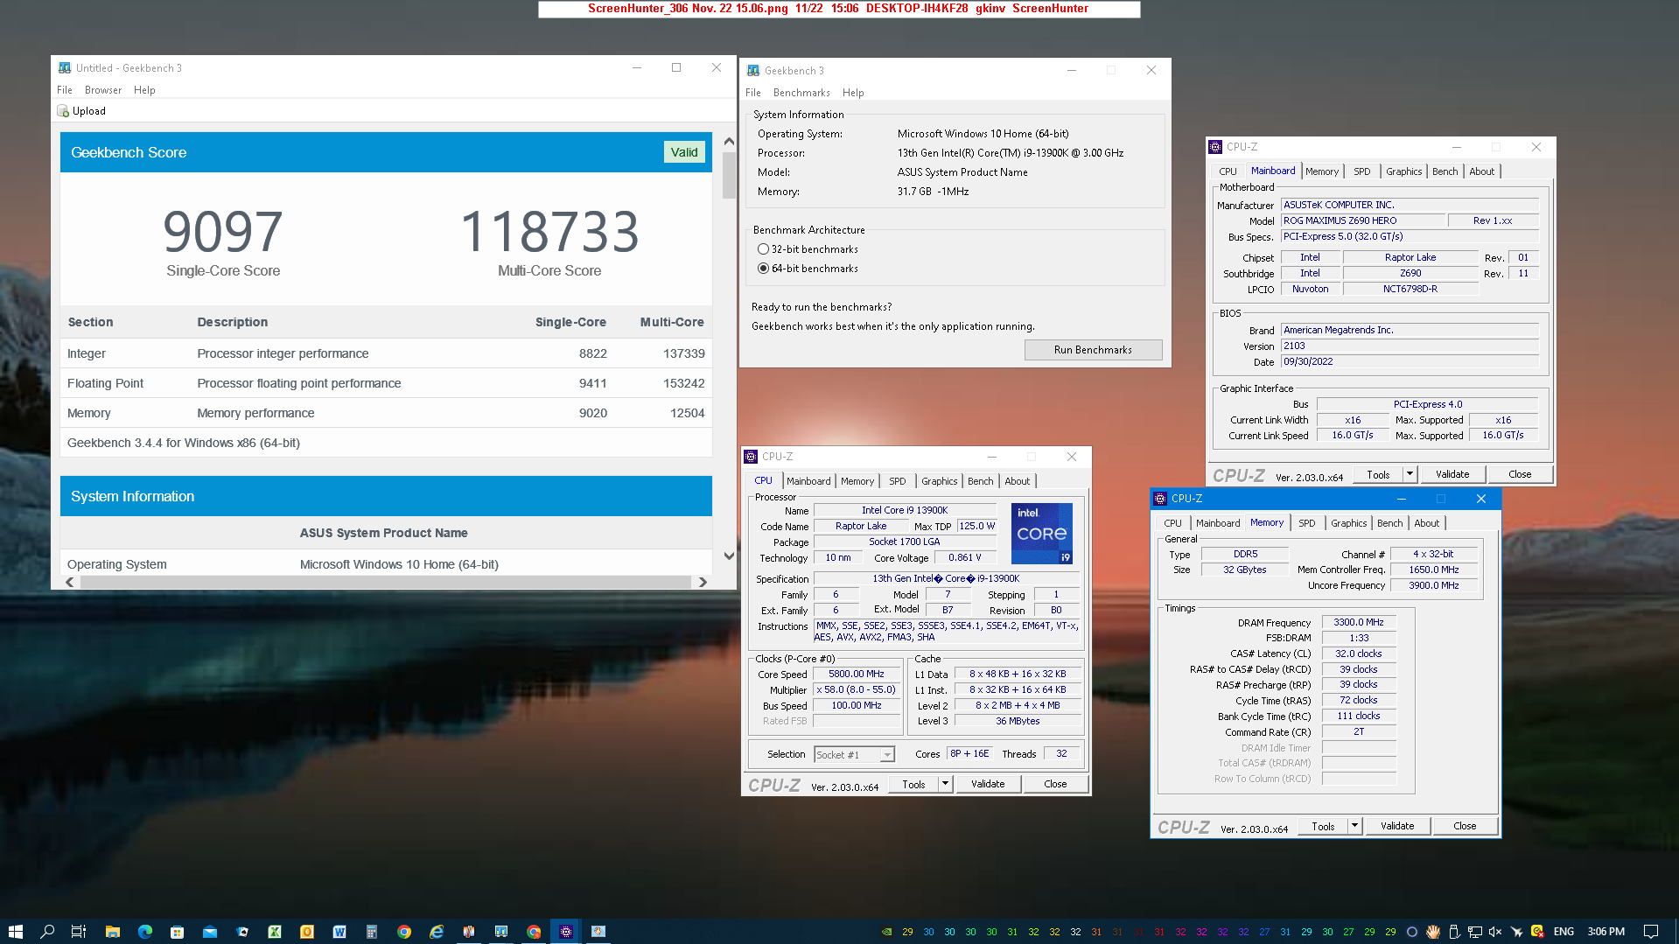Image resolution: width=1679 pixels, height=944 pixels.
Task: Open Help menu in Geekbench results window
Action: 144,90
